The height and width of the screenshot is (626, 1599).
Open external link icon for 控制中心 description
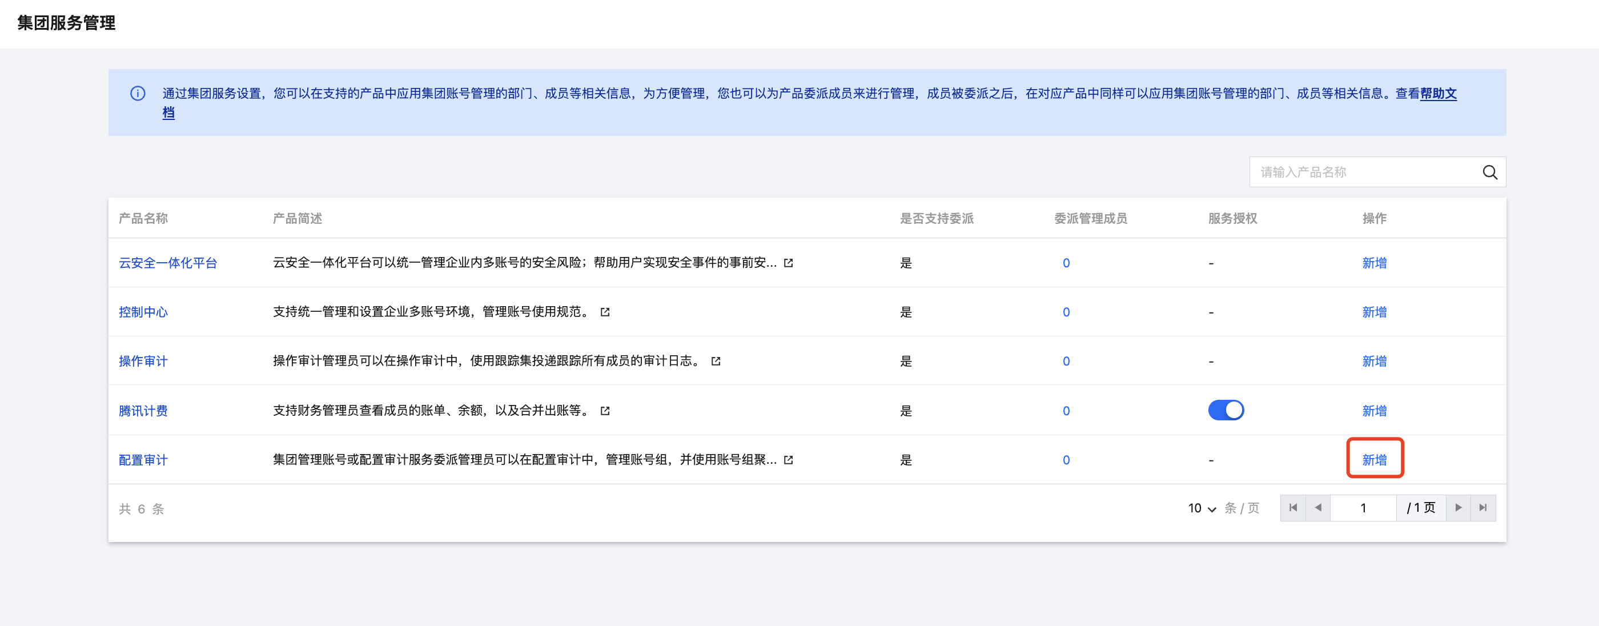(x=605, y=312)
